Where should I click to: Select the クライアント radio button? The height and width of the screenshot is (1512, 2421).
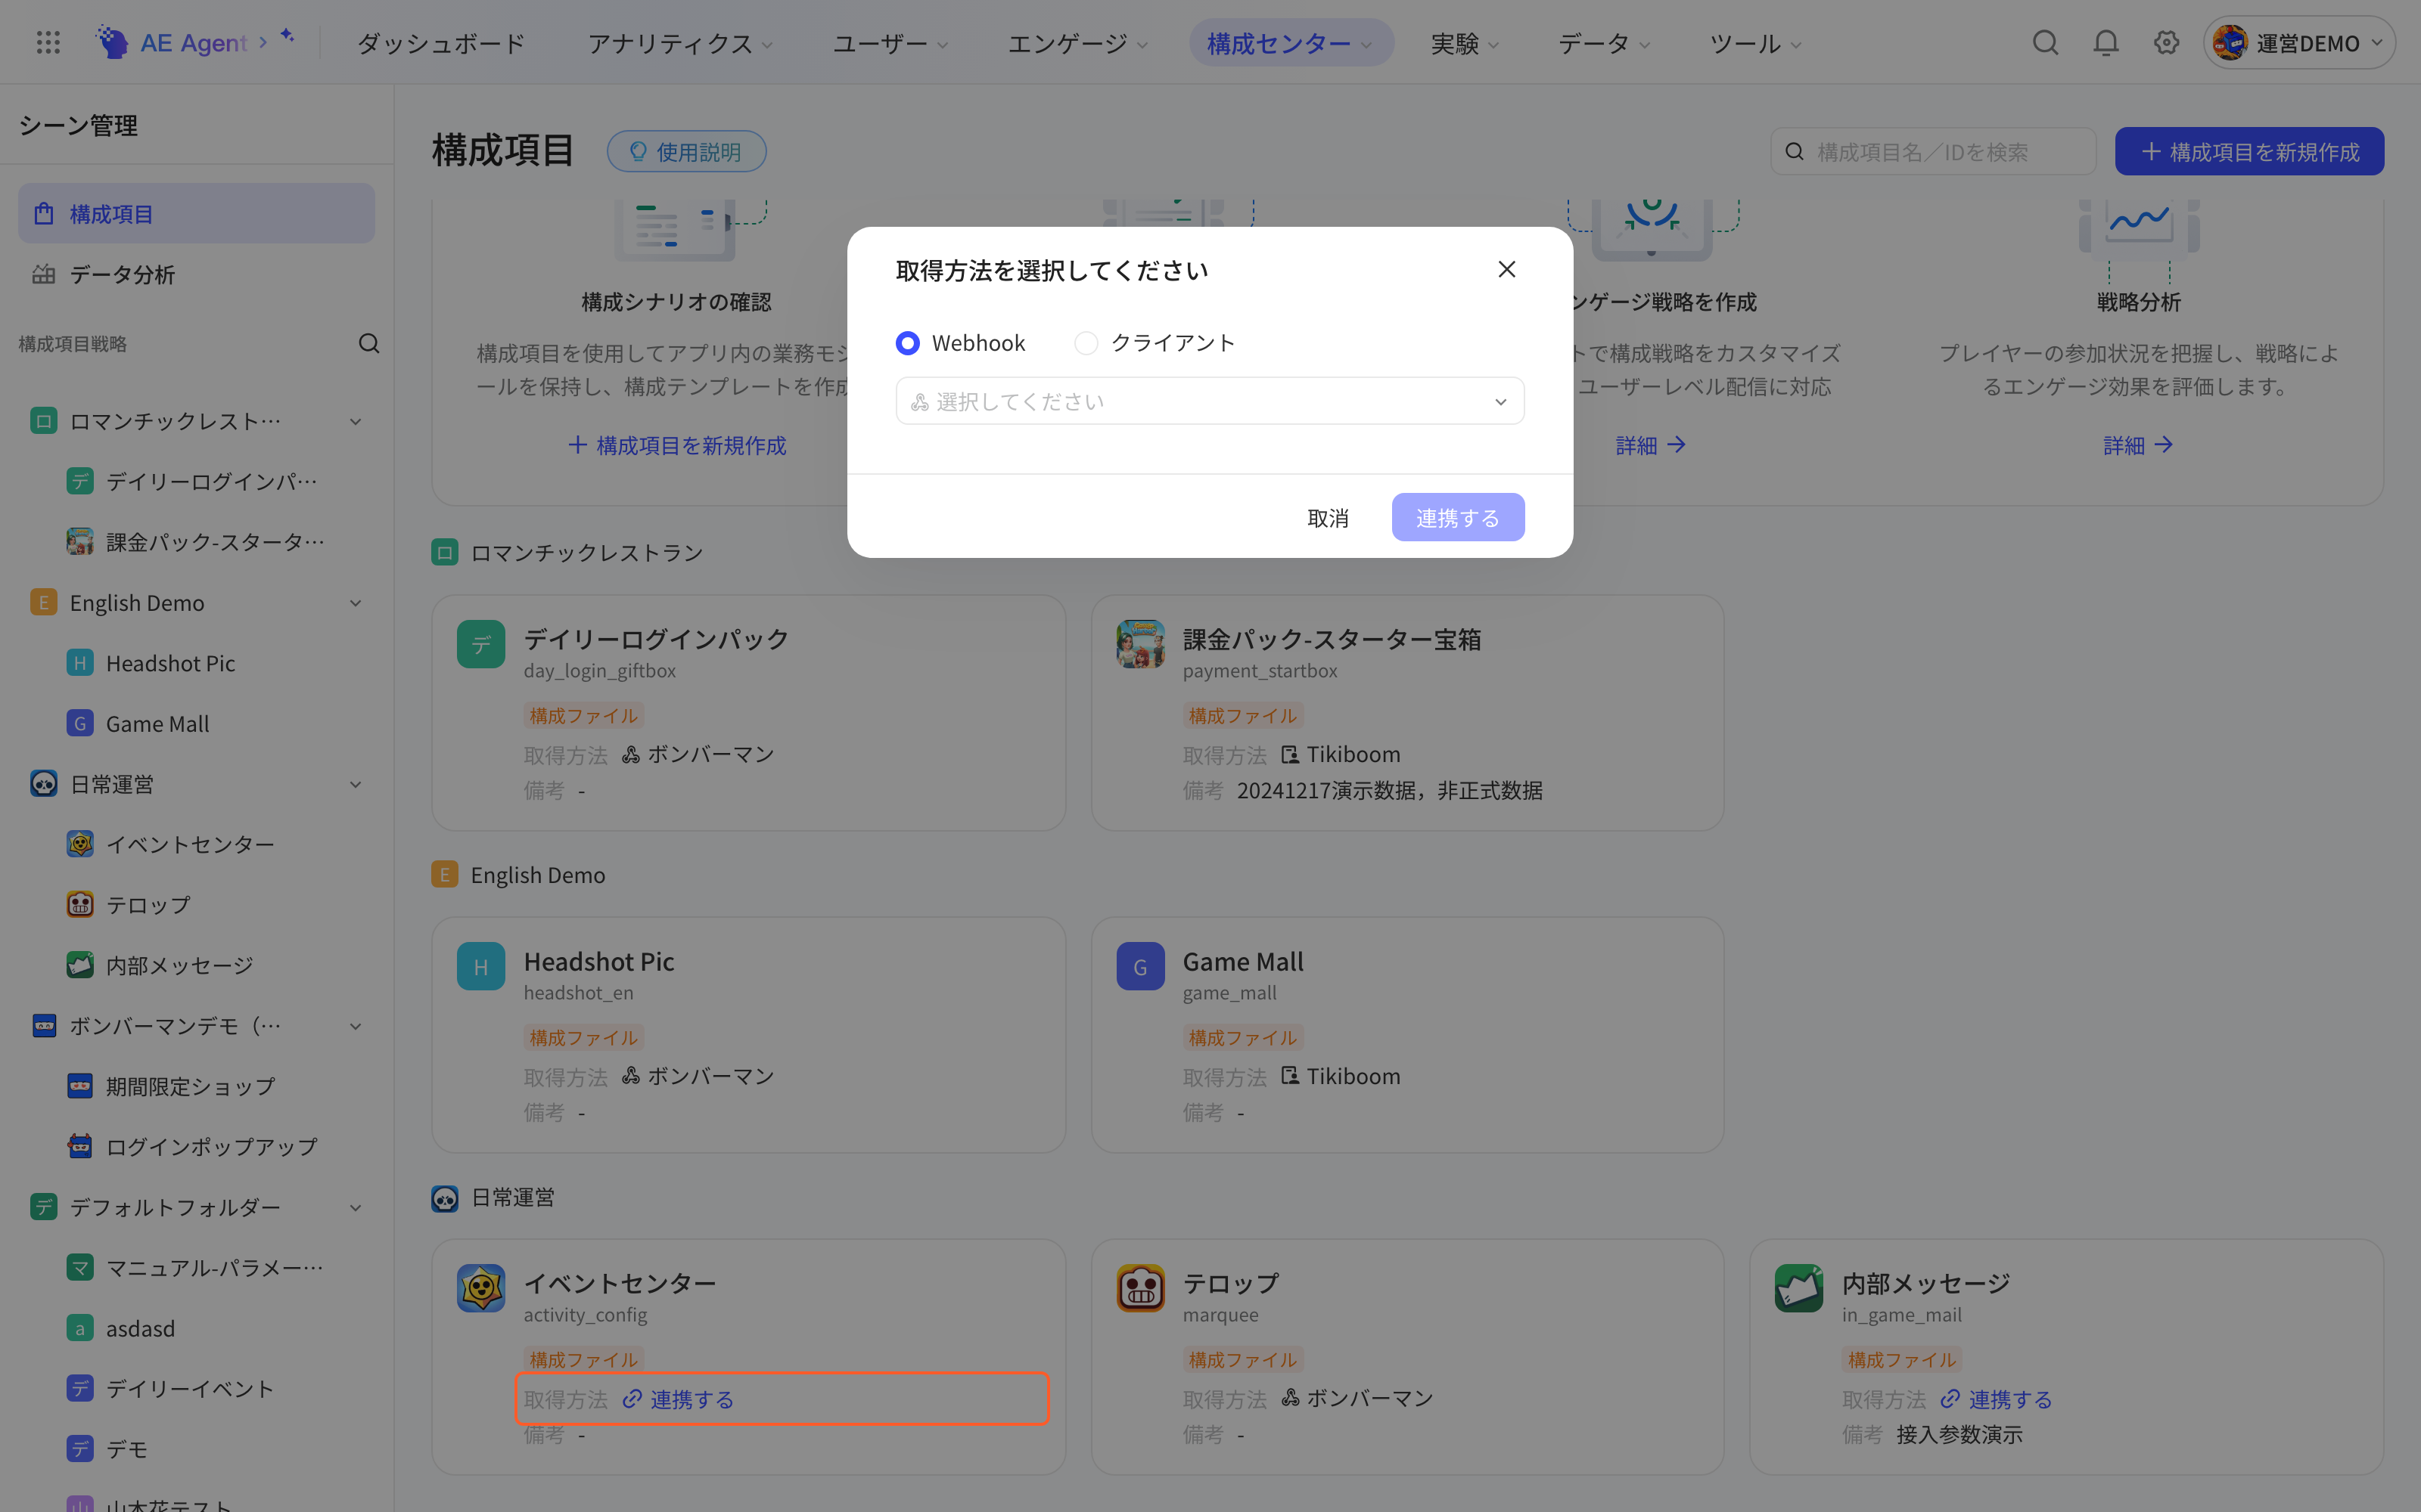tap(1086, 343)
